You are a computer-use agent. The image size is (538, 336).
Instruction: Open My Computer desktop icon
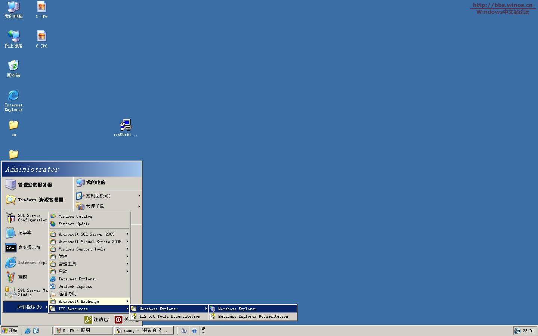pyautogui.click(x=13, y=10)
